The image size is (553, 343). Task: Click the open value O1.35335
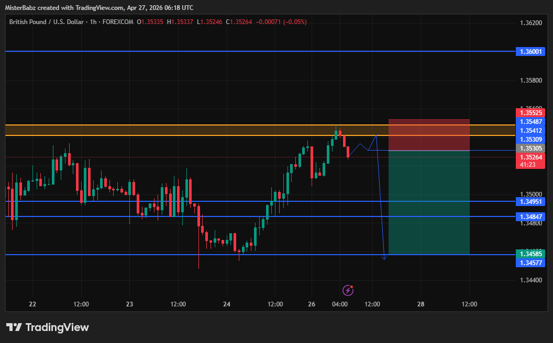tap(150, 22)
